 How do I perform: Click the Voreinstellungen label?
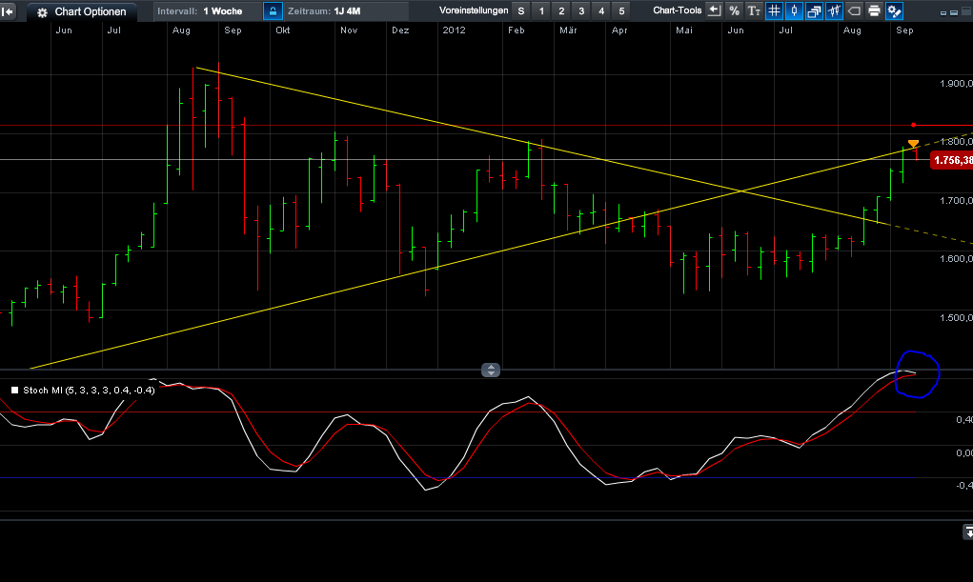474,10
